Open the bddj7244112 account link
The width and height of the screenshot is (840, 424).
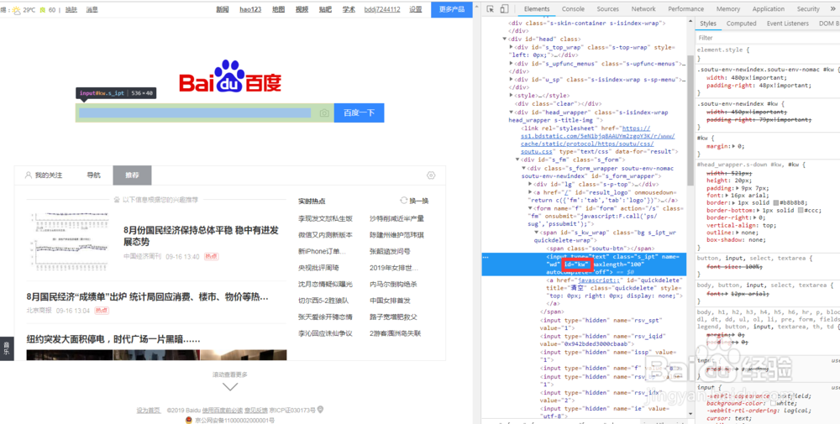pyautogui.click(x=382, y=9)
